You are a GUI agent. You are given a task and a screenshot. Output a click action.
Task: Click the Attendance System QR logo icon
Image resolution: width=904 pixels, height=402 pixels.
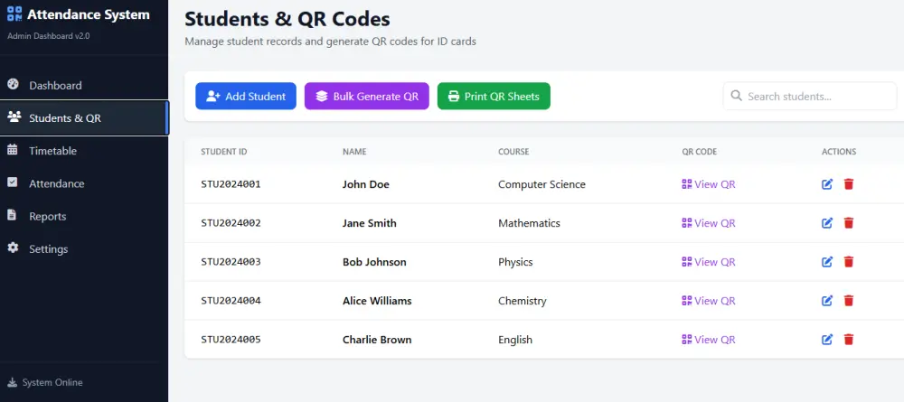(14, 14)
